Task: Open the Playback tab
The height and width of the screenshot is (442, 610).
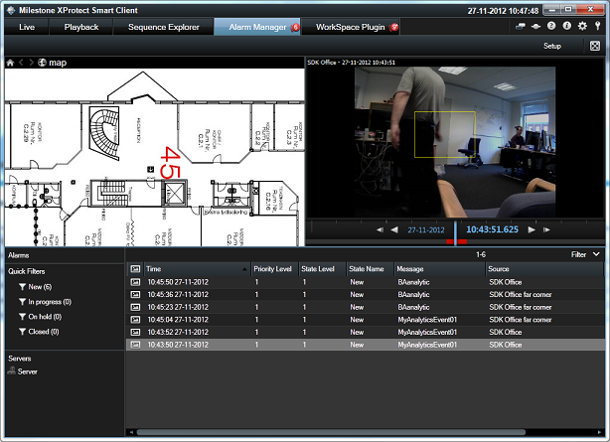Action: [81, 27]
